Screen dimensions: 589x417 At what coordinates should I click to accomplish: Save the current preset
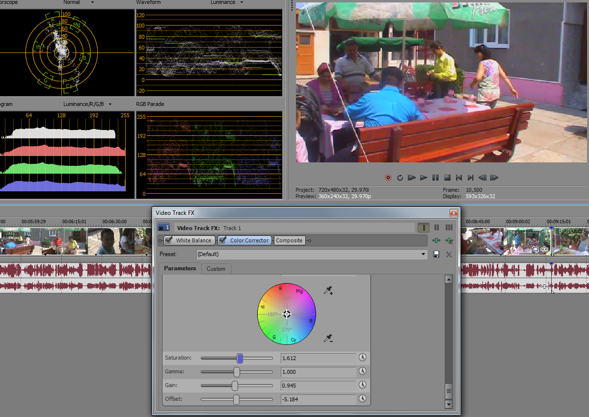click(x=436, y=254)
